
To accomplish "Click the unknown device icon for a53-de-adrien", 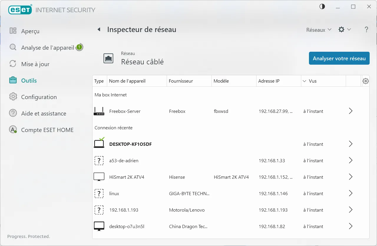I will pyautogui.click(x=99, y=160).
